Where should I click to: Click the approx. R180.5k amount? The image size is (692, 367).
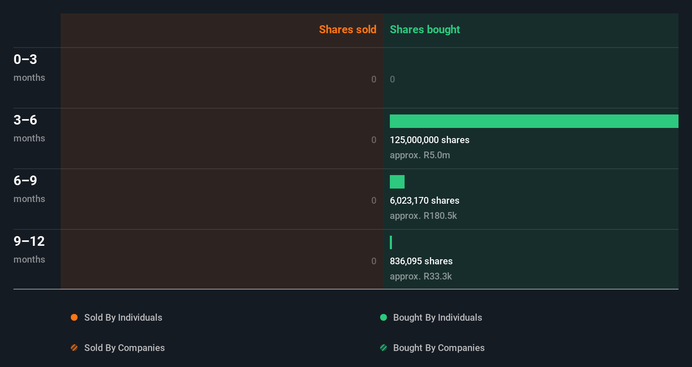coord(423,216)
